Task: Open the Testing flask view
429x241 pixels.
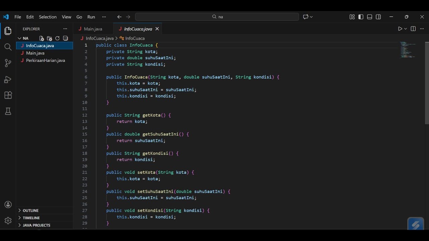Action: click(x=8, y=111)
